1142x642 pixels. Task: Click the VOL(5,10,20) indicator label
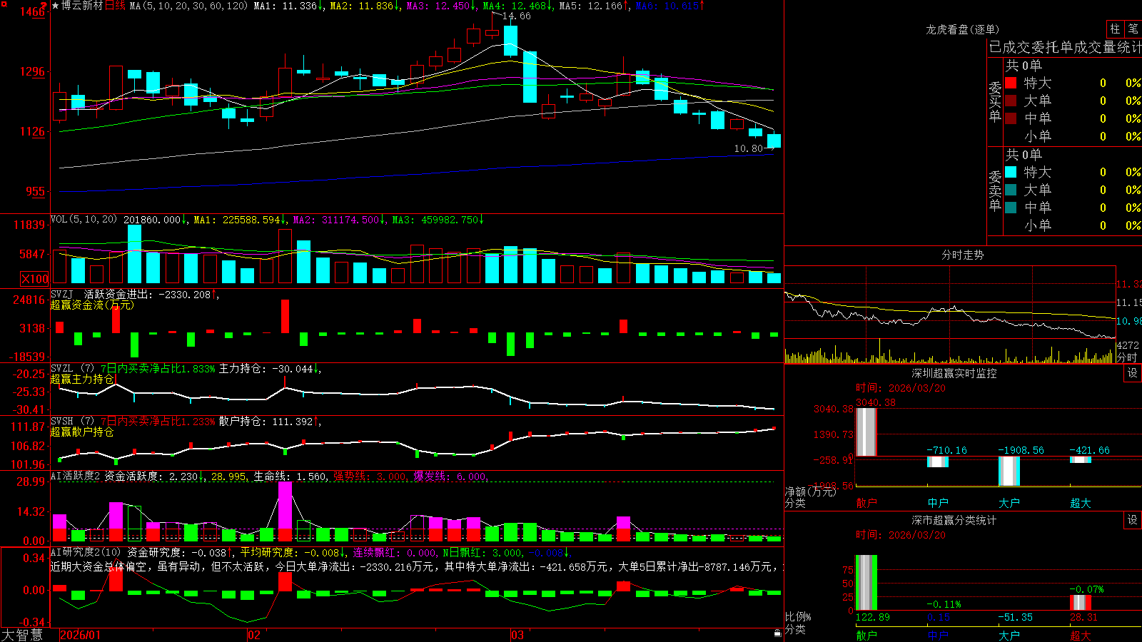[84, 220]
